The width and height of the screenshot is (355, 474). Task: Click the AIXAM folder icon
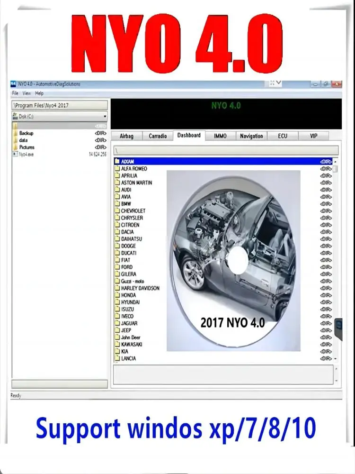(117, 161)
